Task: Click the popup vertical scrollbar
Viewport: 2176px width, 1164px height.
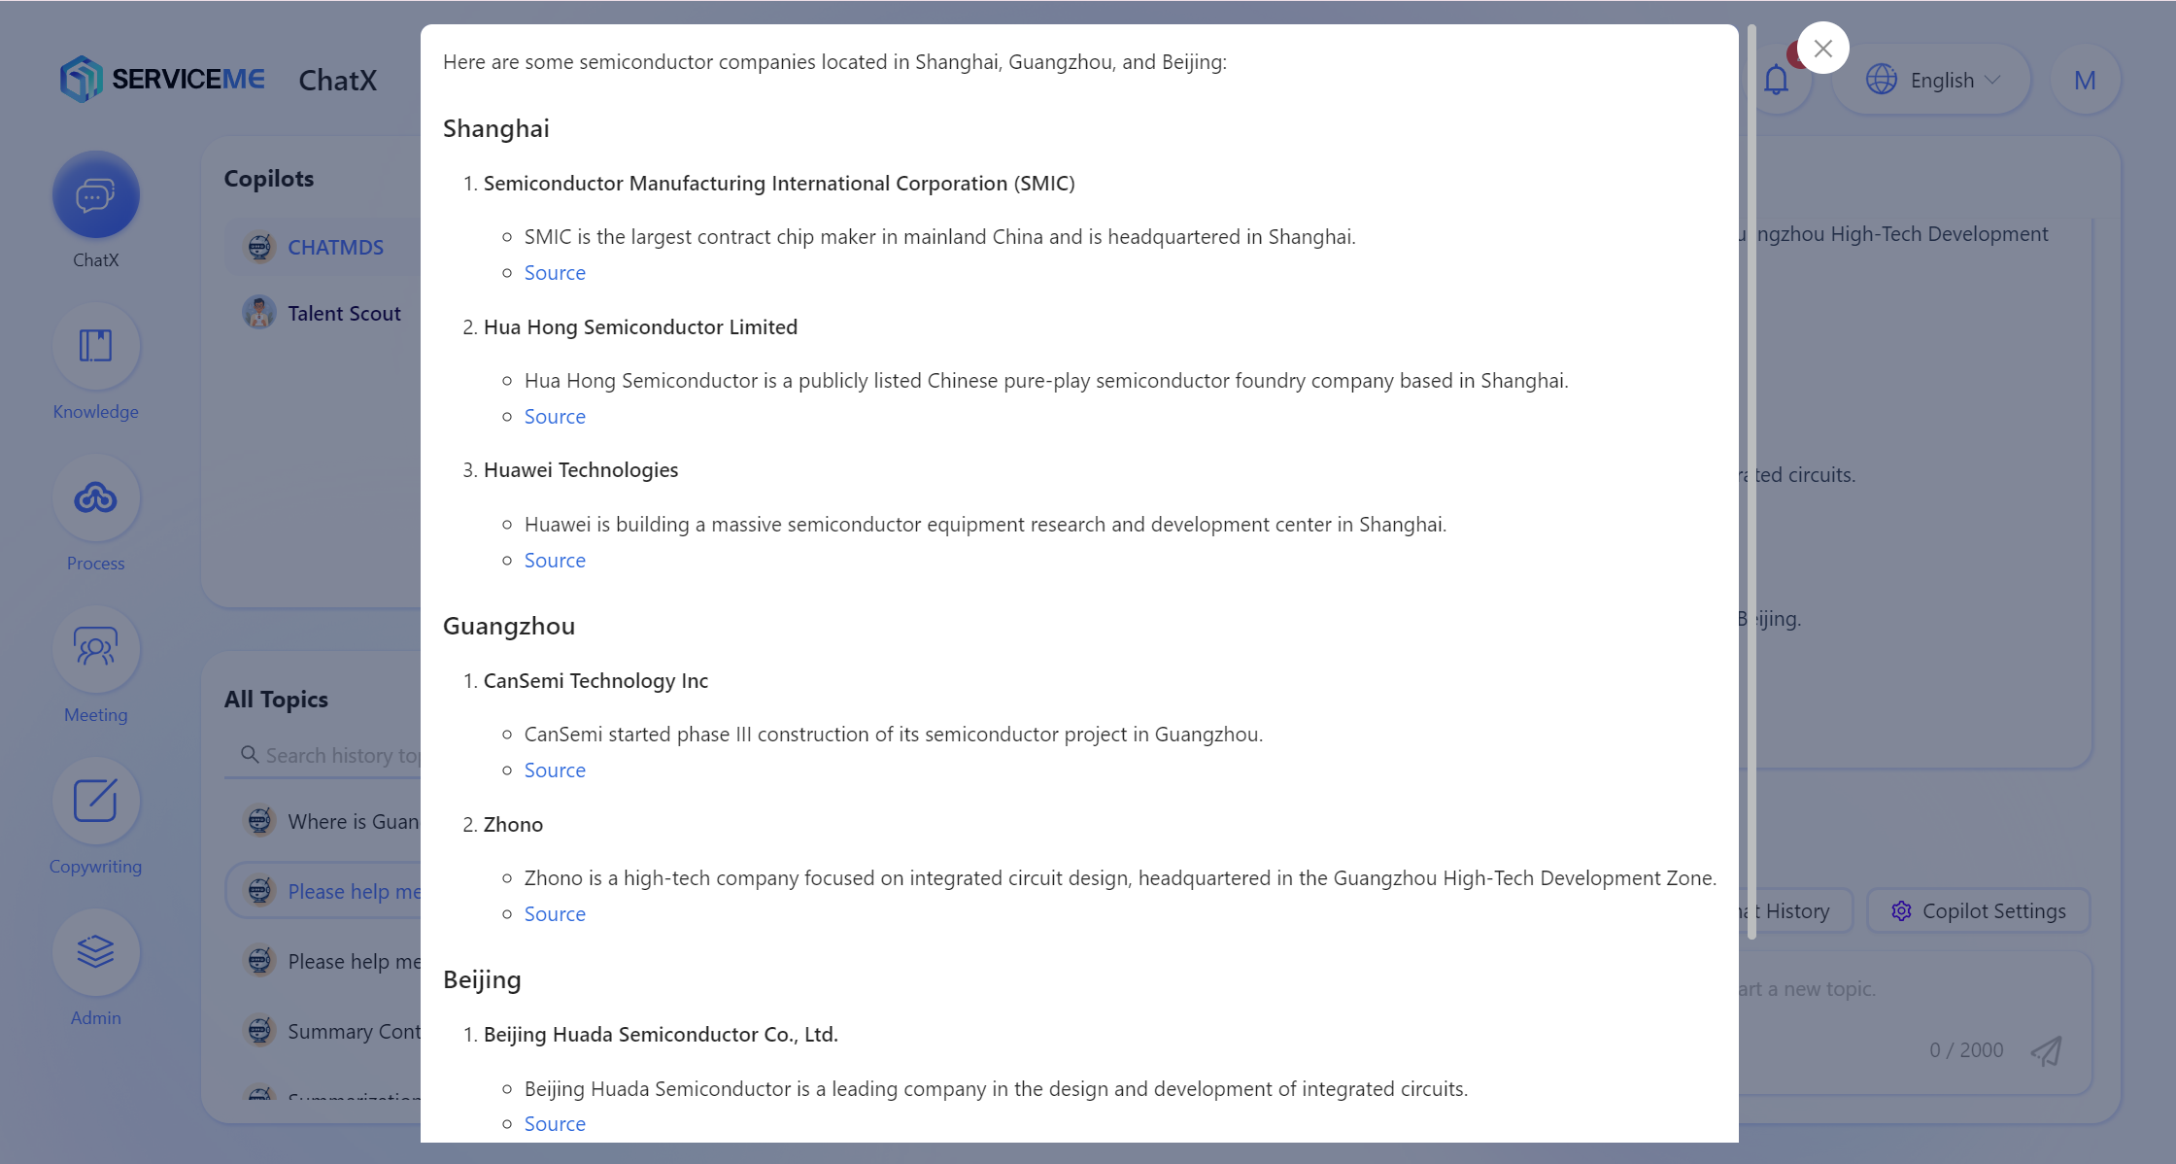Action: point(1751,481)
